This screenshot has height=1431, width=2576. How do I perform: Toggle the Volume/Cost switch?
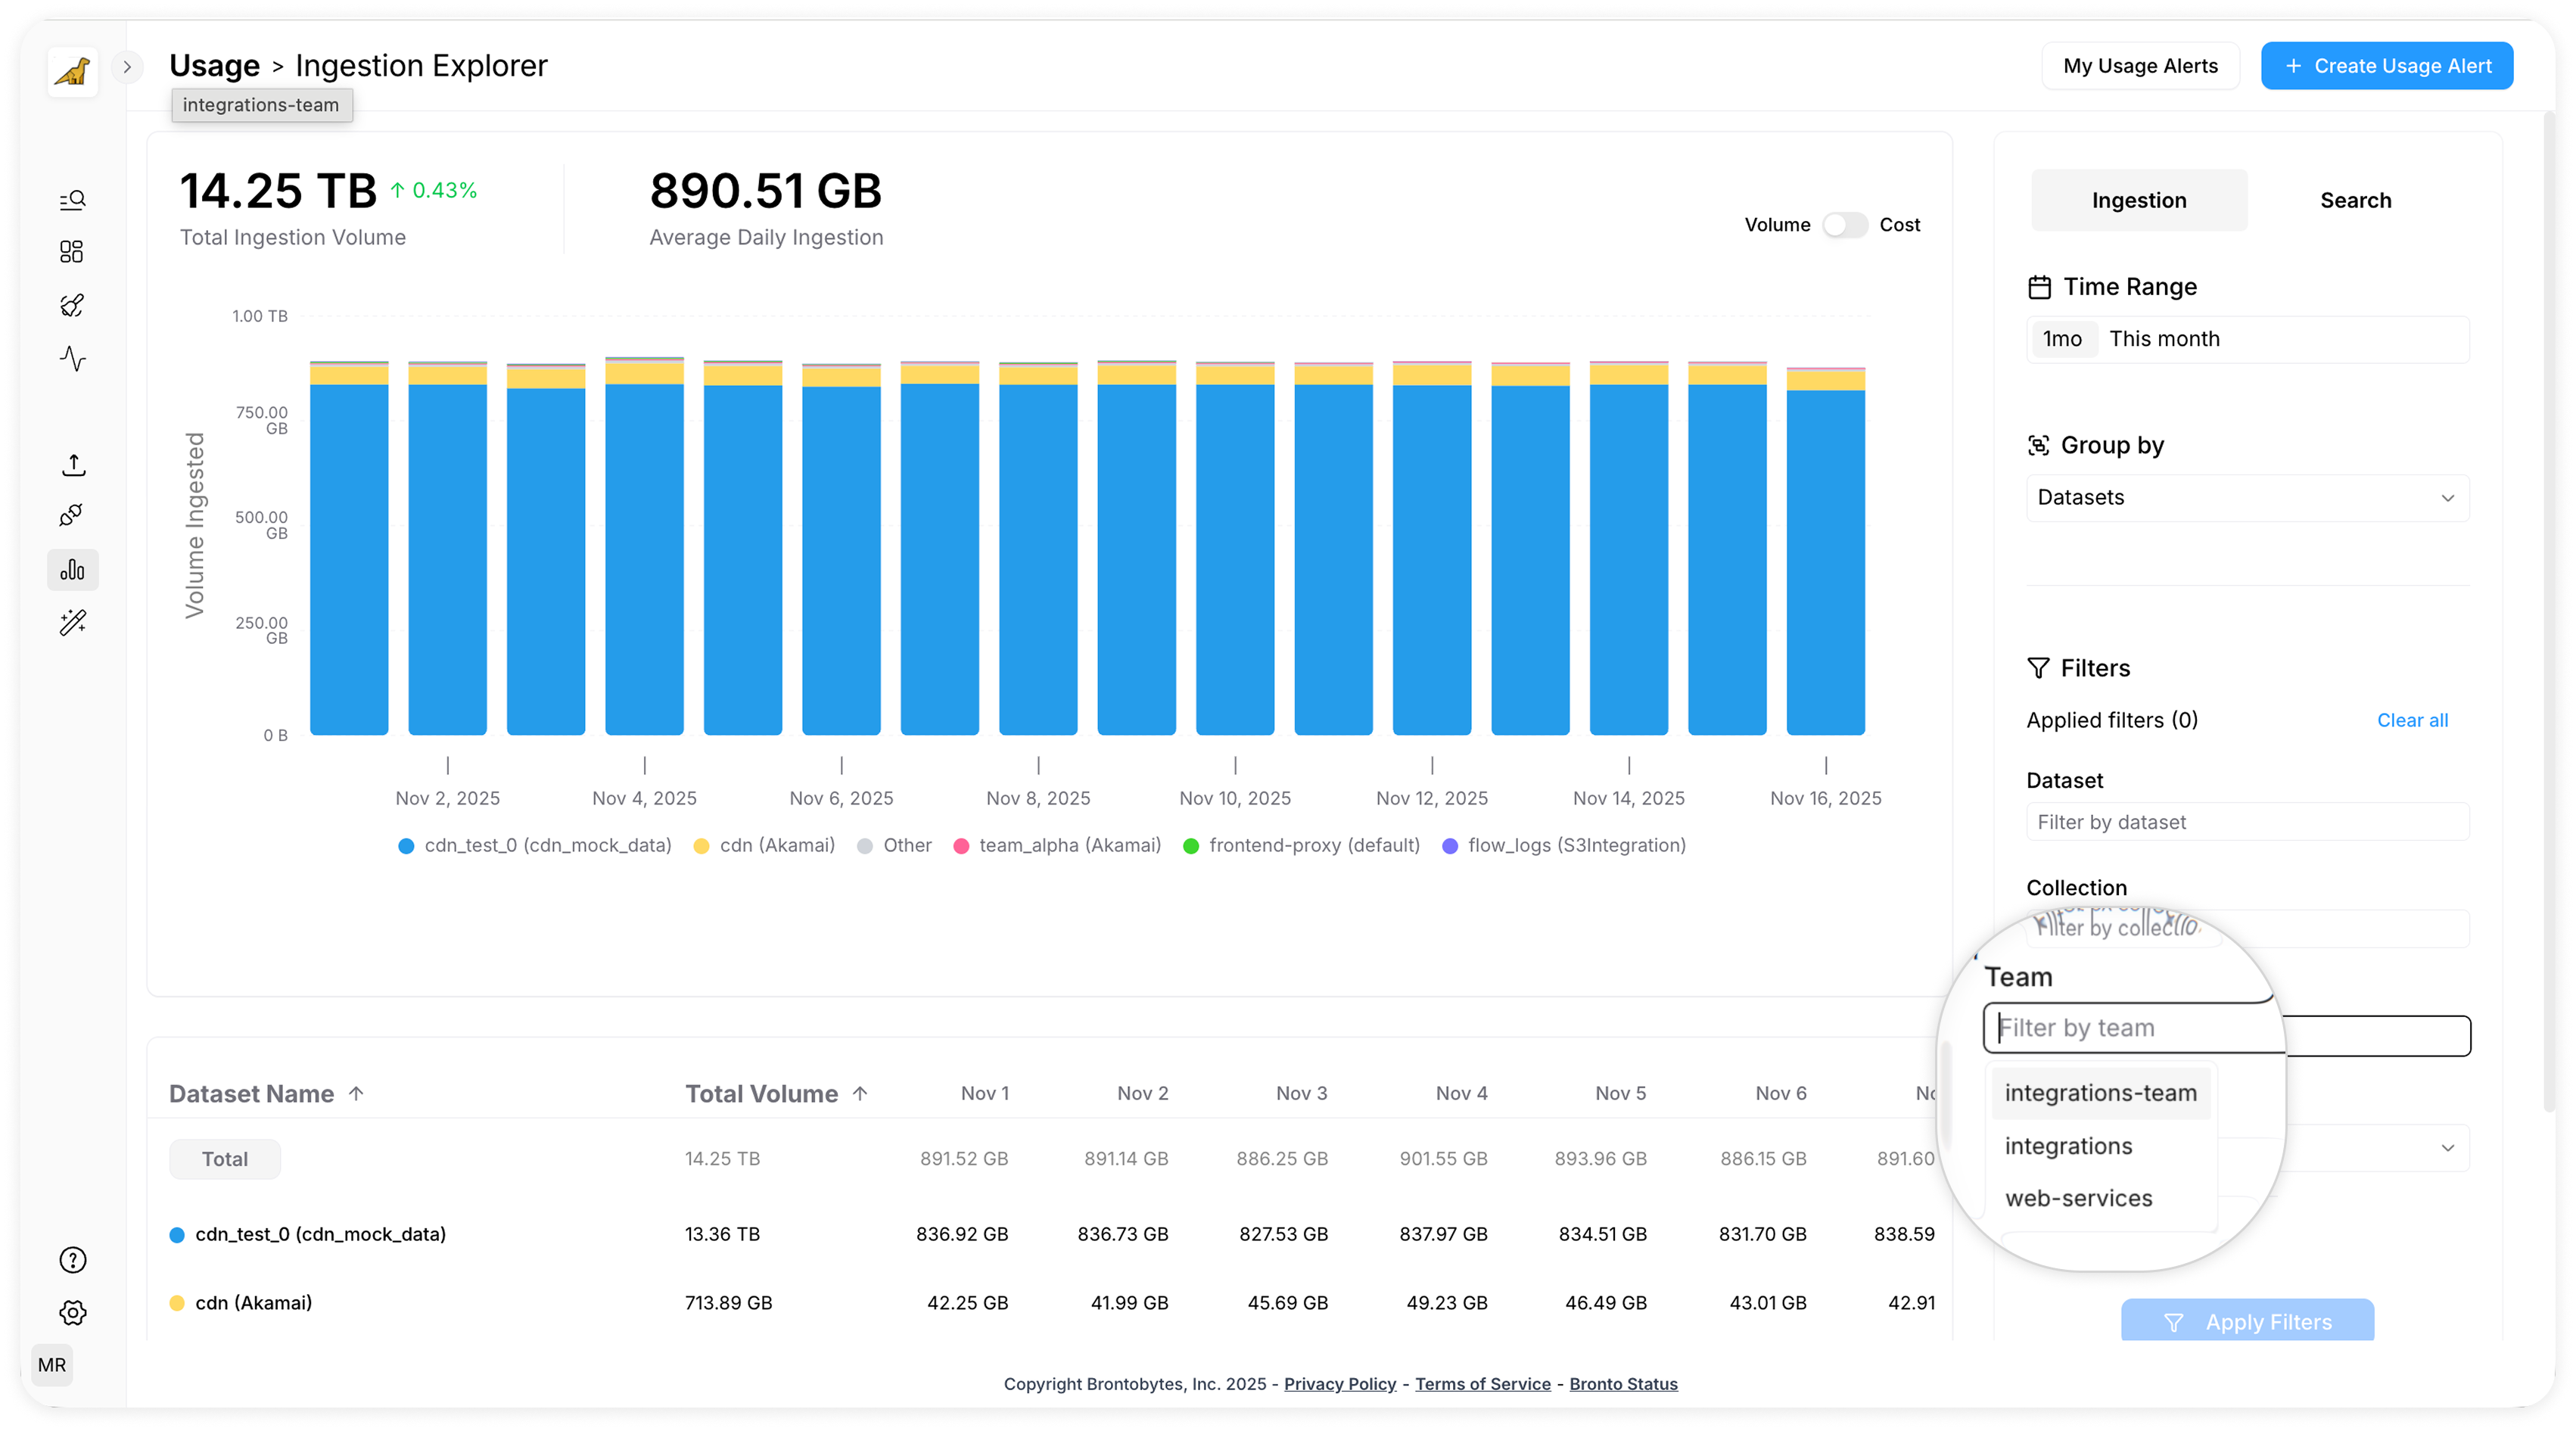click(x=1844, y=225)
